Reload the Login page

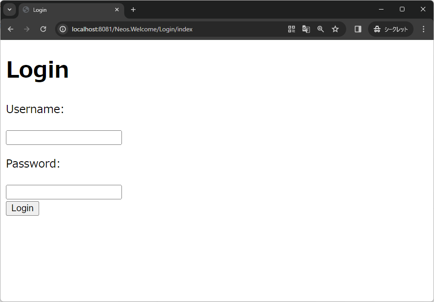click(43, 29)
